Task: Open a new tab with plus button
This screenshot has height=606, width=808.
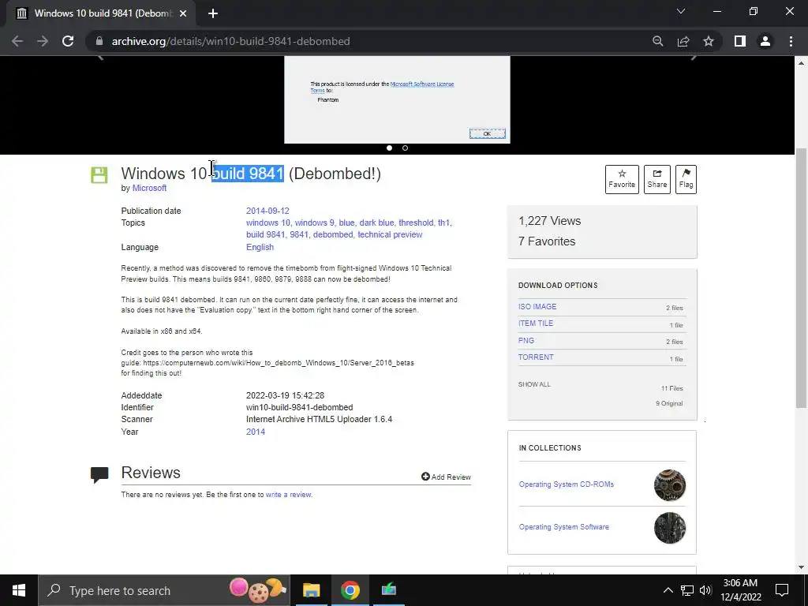Action: 213,13
